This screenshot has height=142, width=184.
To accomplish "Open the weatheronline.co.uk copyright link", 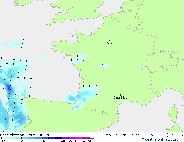I will 160,139.
